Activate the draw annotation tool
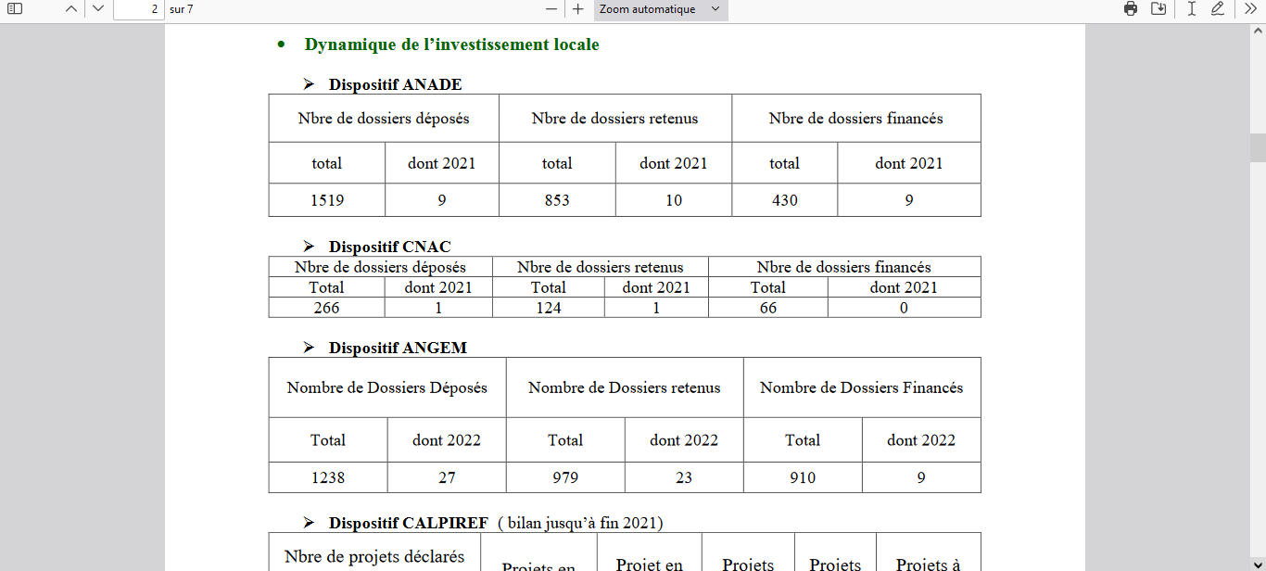The height and width of the screenshot is (571, 1266). (1218, 9)
